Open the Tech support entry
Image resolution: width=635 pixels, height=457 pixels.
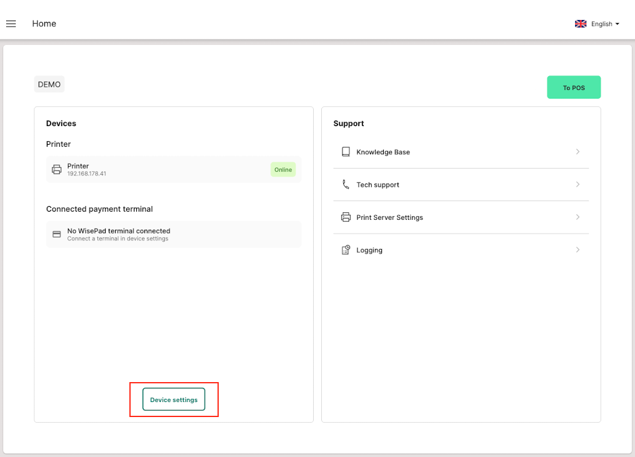(x=377, y=185)
